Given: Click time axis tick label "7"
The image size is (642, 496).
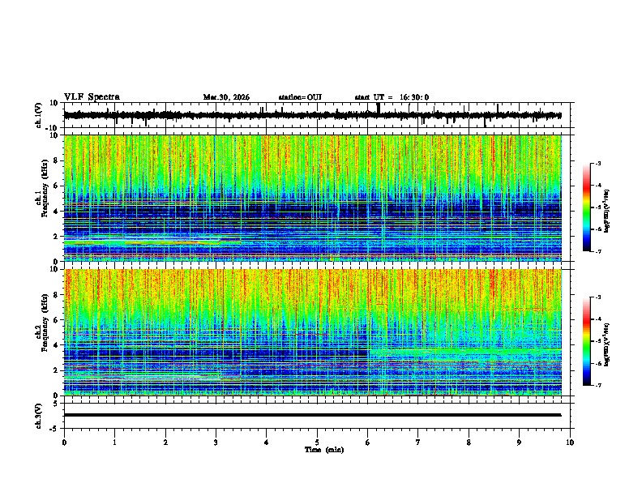Looking at the screenshot, I should [x=418, y=443].
